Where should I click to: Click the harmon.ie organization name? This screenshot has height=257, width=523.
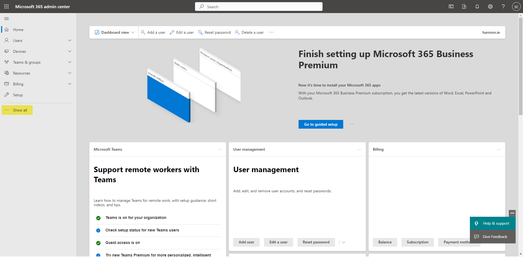click(491, 32)
